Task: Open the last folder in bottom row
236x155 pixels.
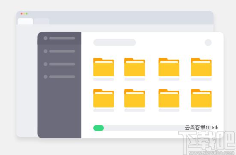Action: point(201,98)
